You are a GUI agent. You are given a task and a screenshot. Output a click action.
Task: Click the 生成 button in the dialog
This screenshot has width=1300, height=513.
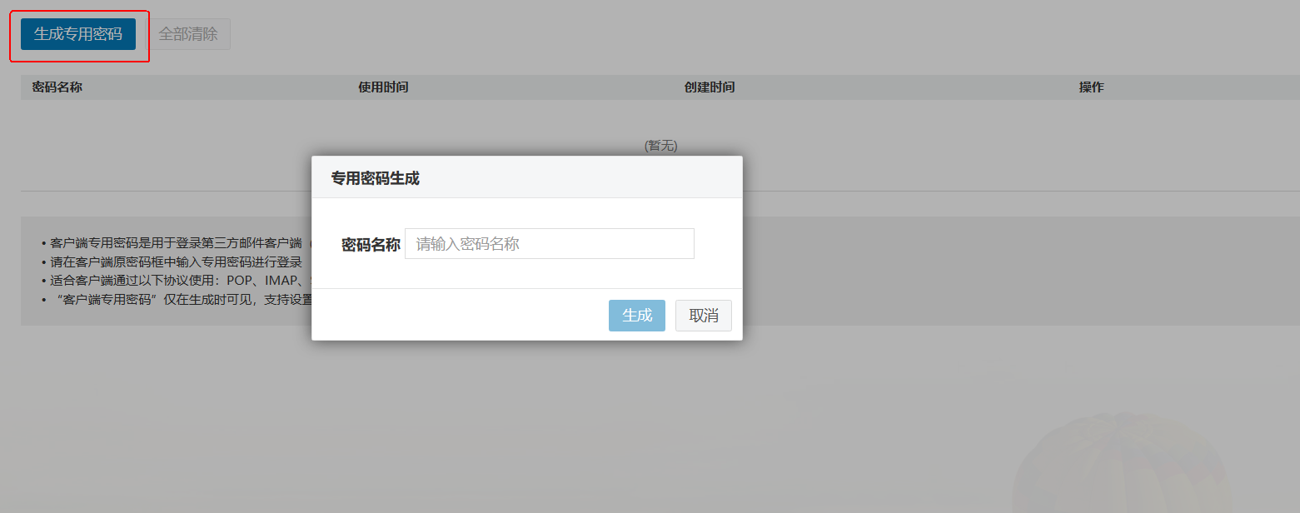[x=636, y=316]
